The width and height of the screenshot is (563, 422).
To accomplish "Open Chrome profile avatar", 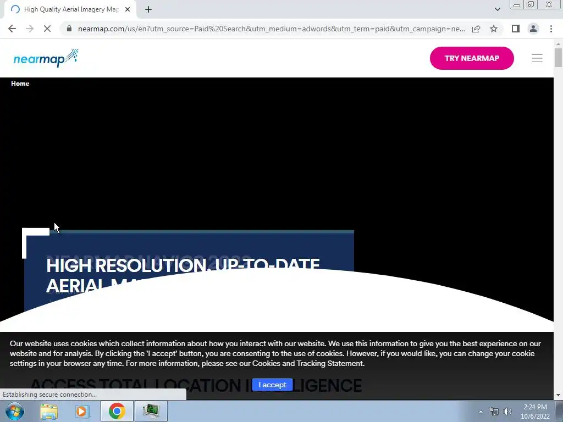I will pos(533,29).
